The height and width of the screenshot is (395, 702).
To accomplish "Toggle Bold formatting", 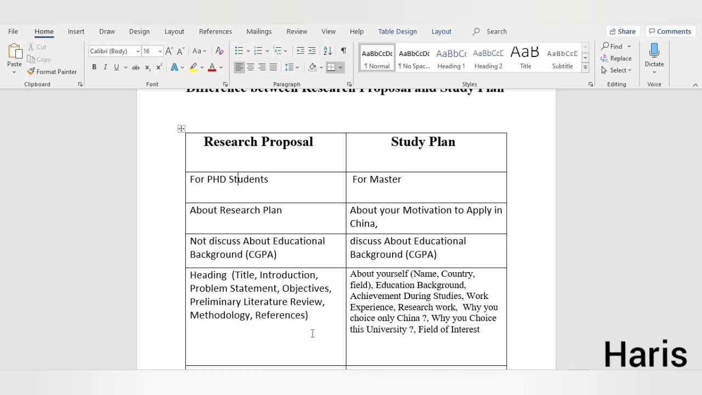I will pyautogui.click(x=94, y=67).
